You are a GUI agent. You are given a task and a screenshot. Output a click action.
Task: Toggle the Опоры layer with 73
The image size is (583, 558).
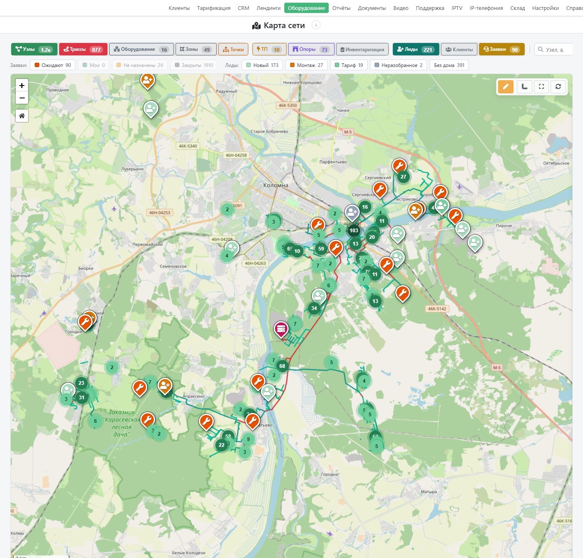(x=311, y=49)
